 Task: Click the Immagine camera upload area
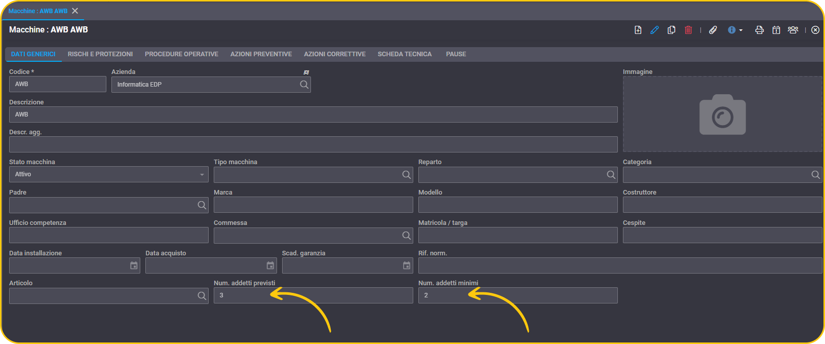point(722,114)
